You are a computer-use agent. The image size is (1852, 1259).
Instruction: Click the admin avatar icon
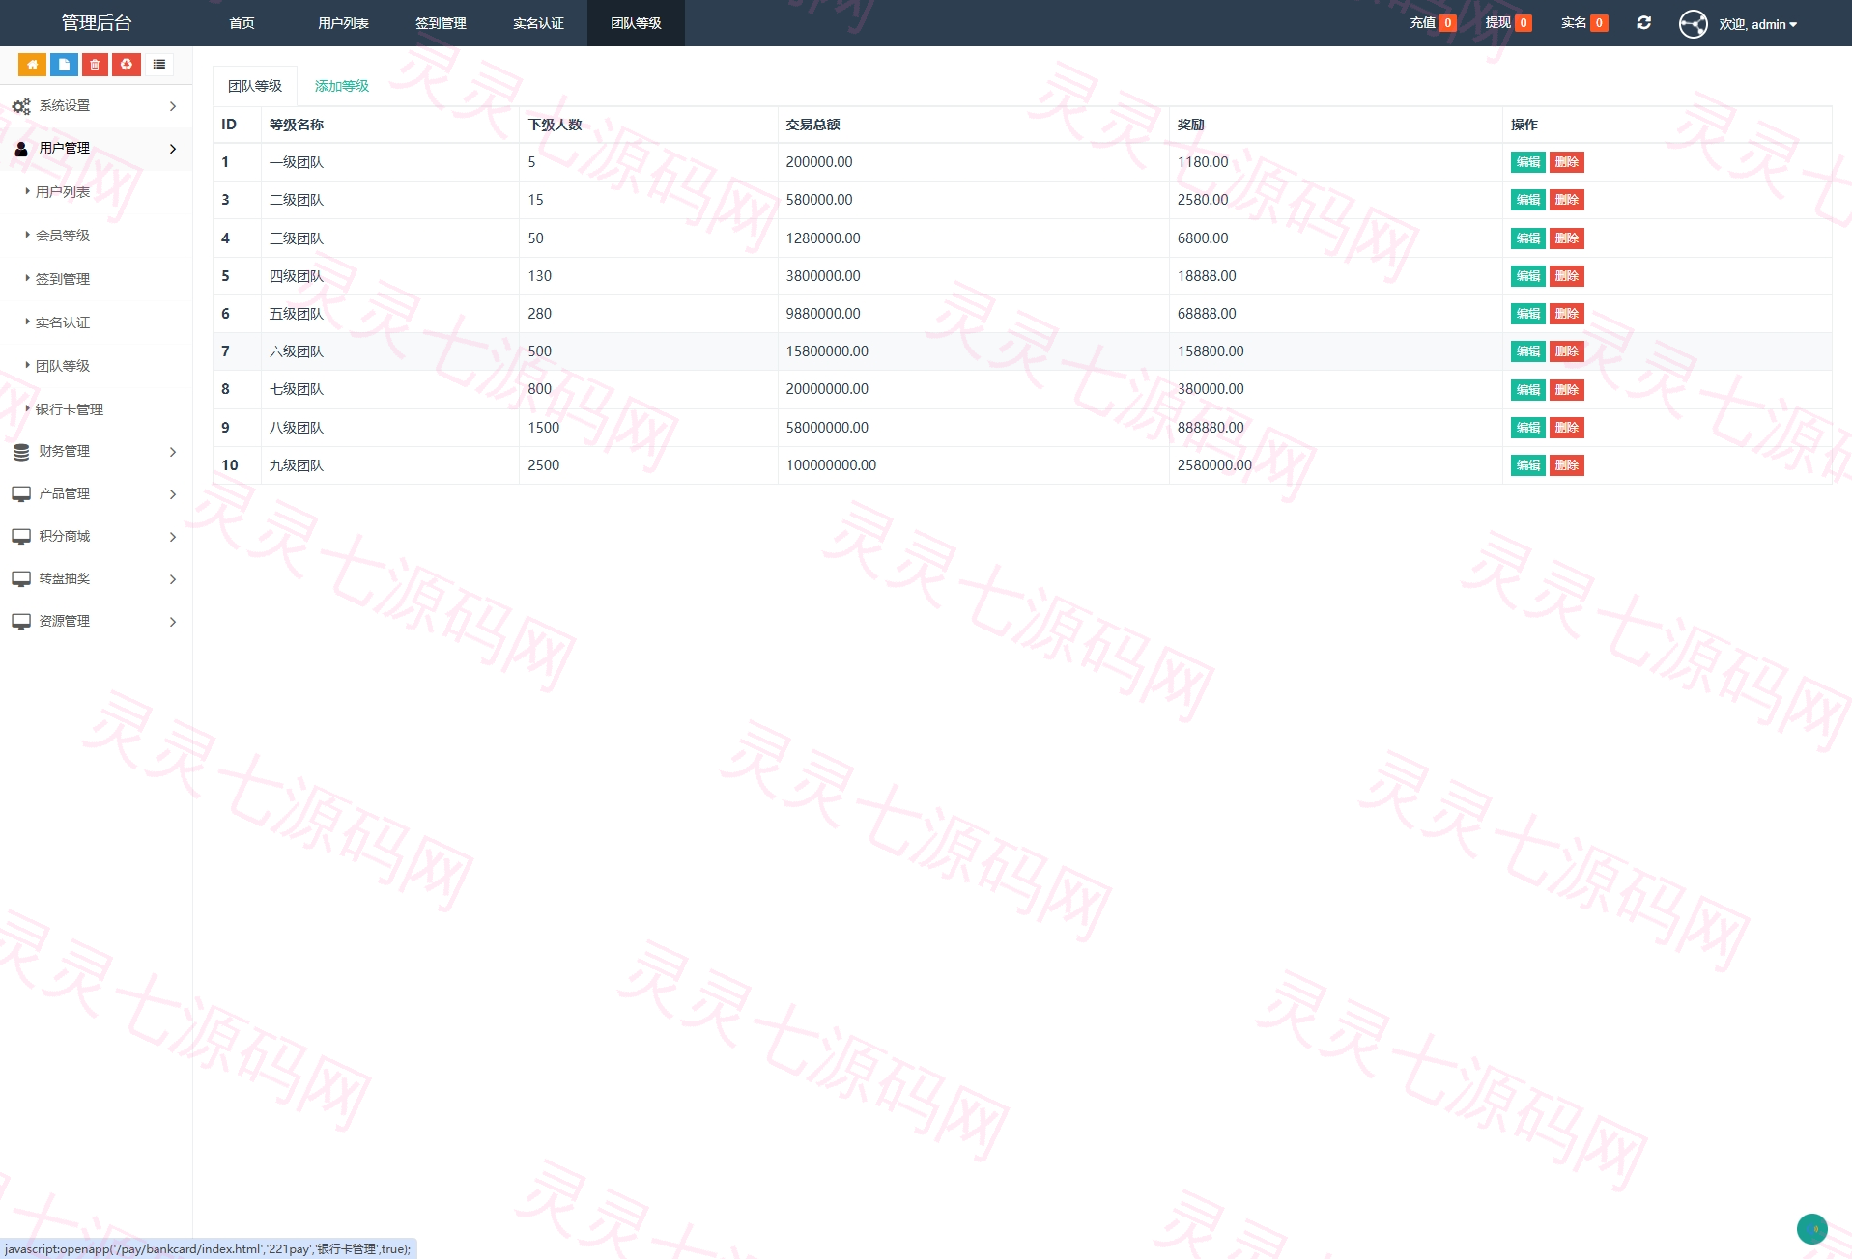coord(1693,23)
